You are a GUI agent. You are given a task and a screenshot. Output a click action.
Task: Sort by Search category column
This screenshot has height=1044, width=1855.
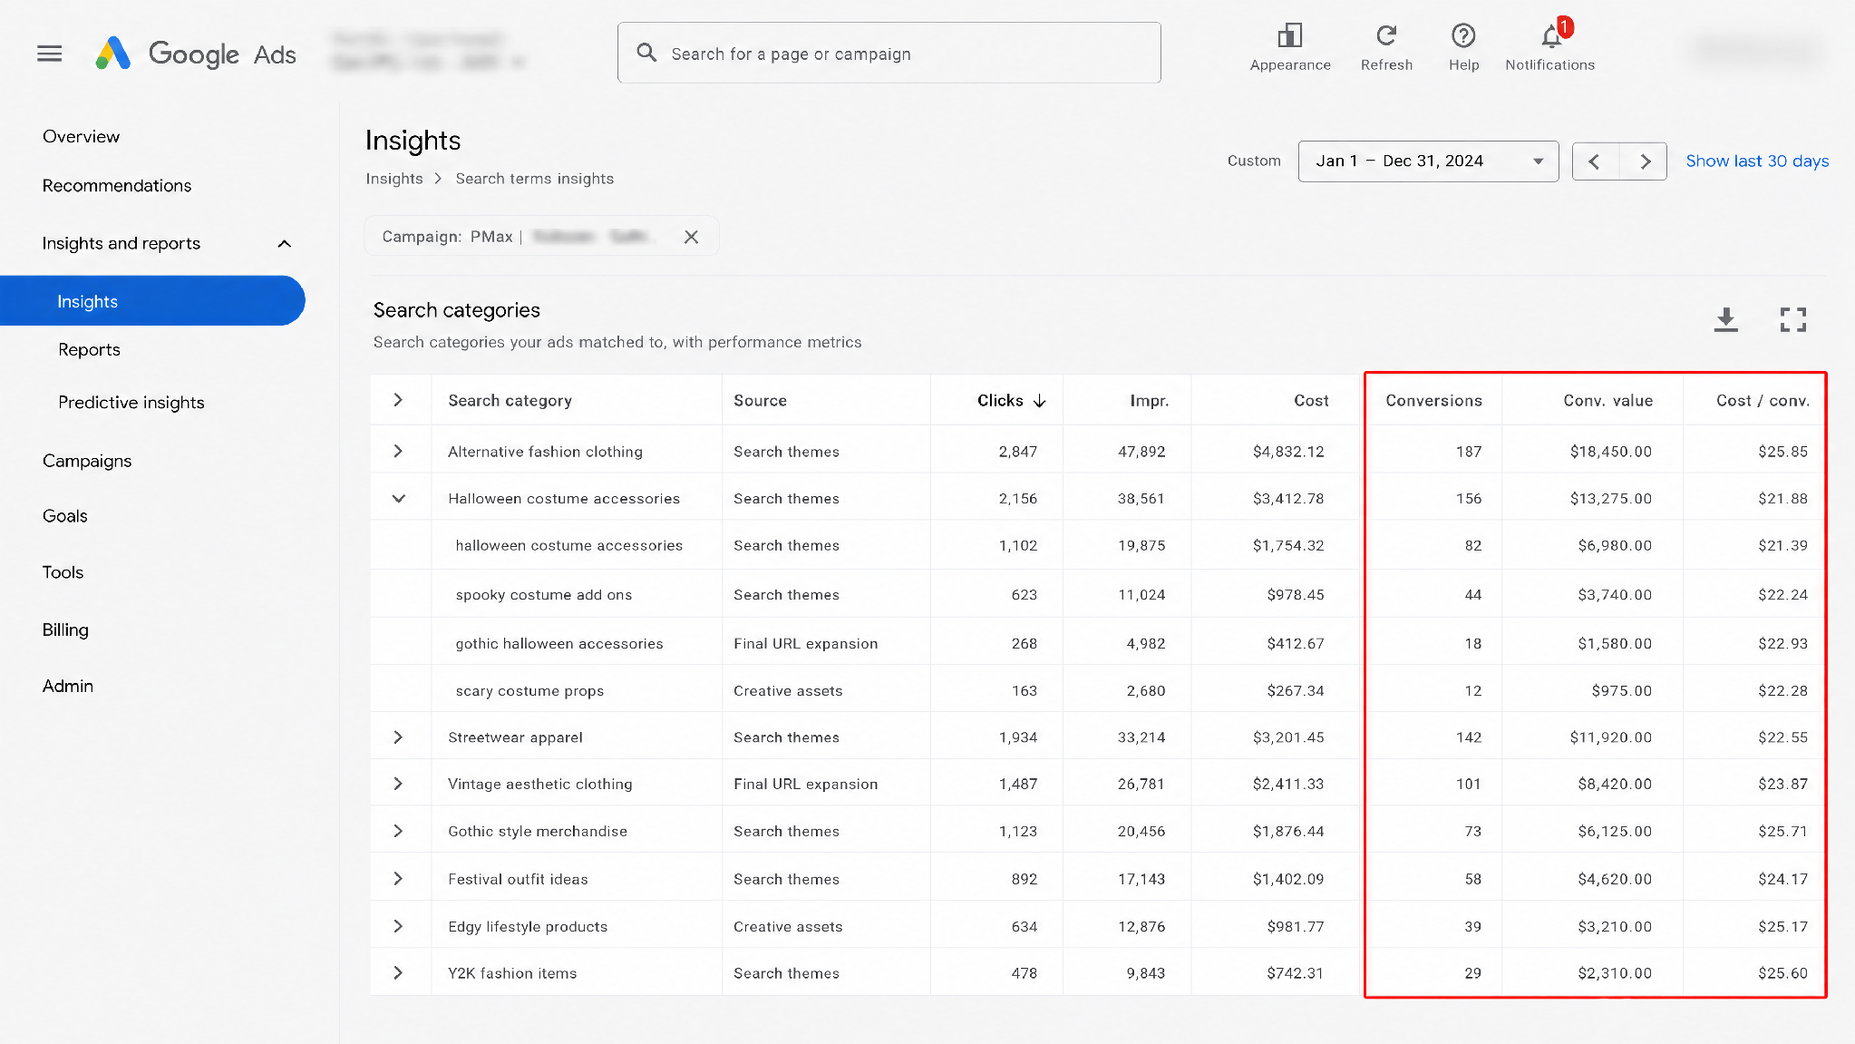pyautogui.click(x=510, y=401)
